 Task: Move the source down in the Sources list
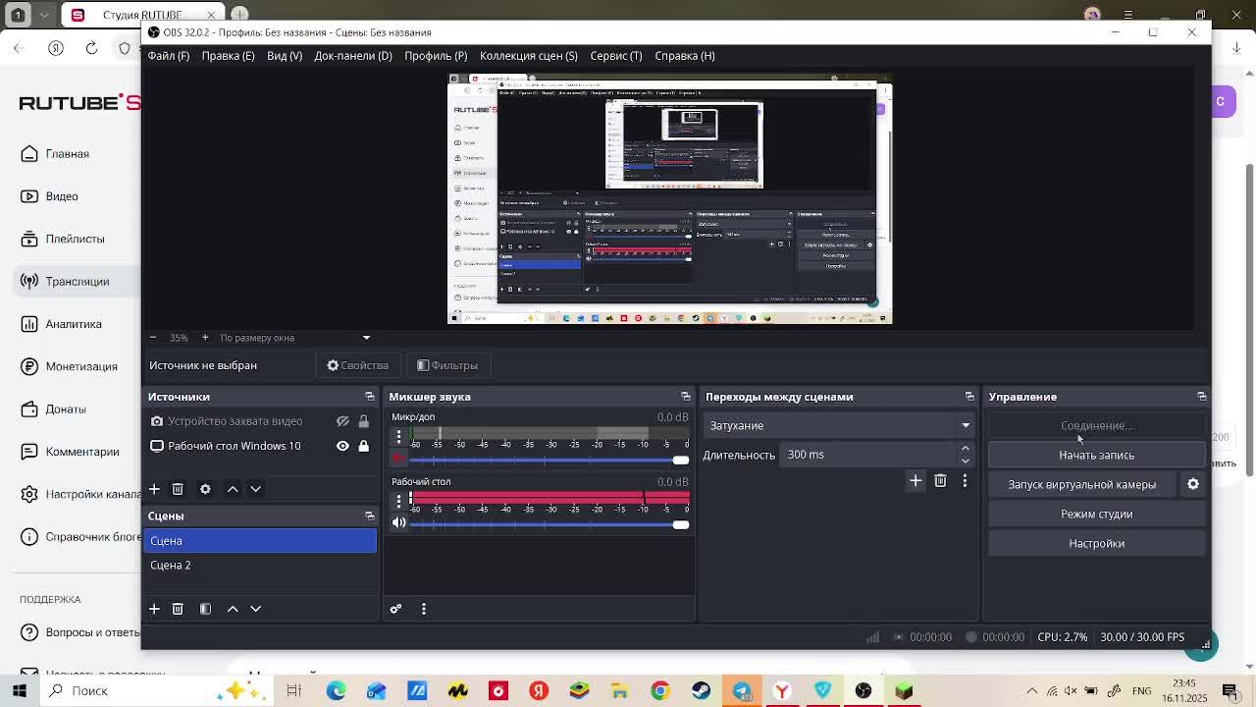tap(255, 489)
